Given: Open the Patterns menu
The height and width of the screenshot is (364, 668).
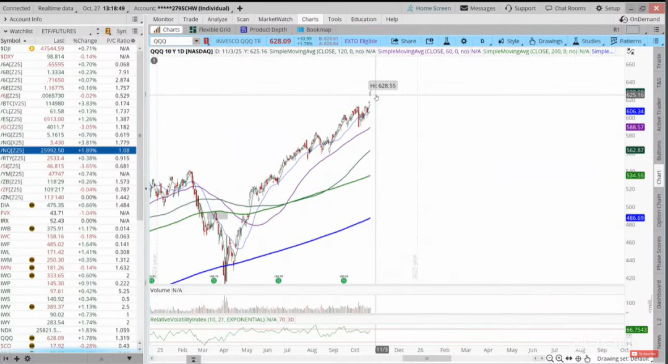Looking at the screenshot, I should (x=626, y=41).
